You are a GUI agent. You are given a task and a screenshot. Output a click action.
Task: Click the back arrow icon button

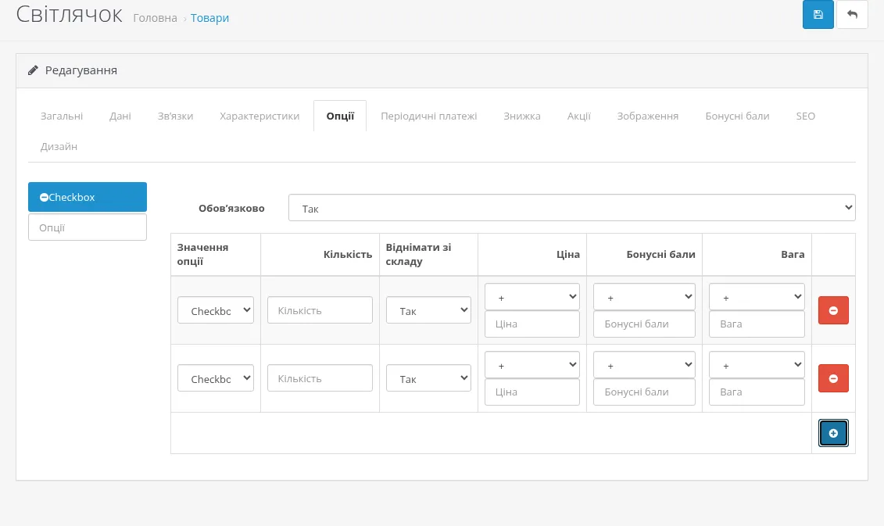tap(852, 15)
